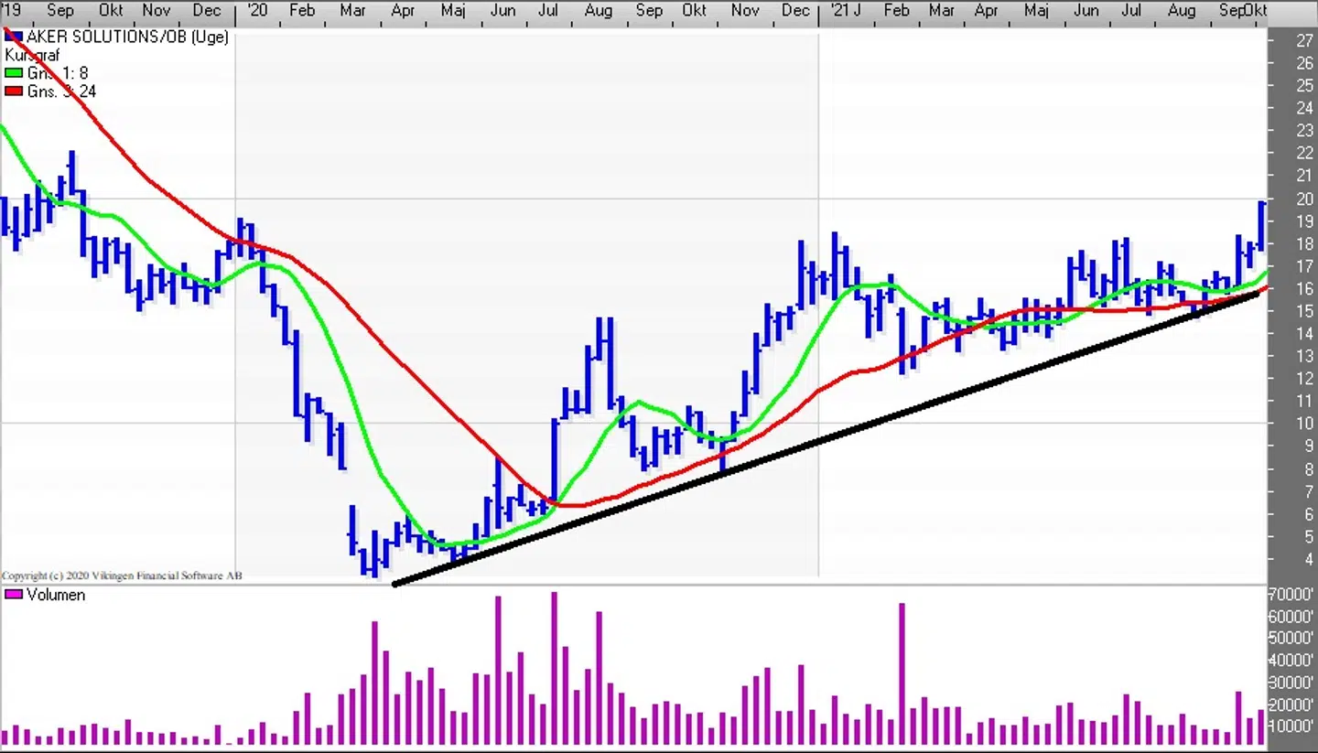
Task: Click the '20 year marker on time axis
Action: (x=256, y=11)
